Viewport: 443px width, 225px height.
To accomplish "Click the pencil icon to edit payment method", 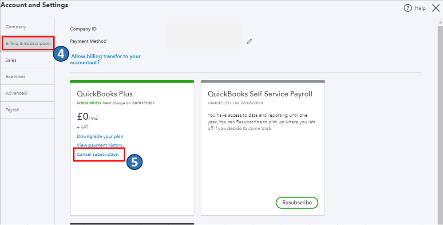I will [x=249, y=41].
